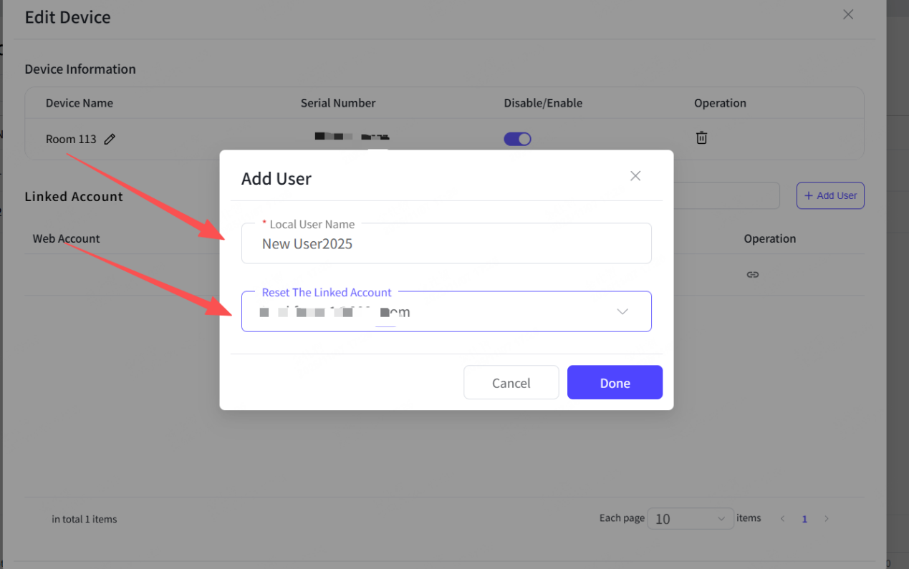Click the Web Account column header
Screen dimensions: 909x569
66,238
